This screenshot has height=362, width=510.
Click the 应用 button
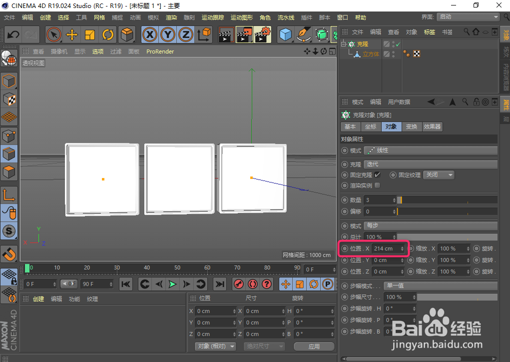click(314, 346)
